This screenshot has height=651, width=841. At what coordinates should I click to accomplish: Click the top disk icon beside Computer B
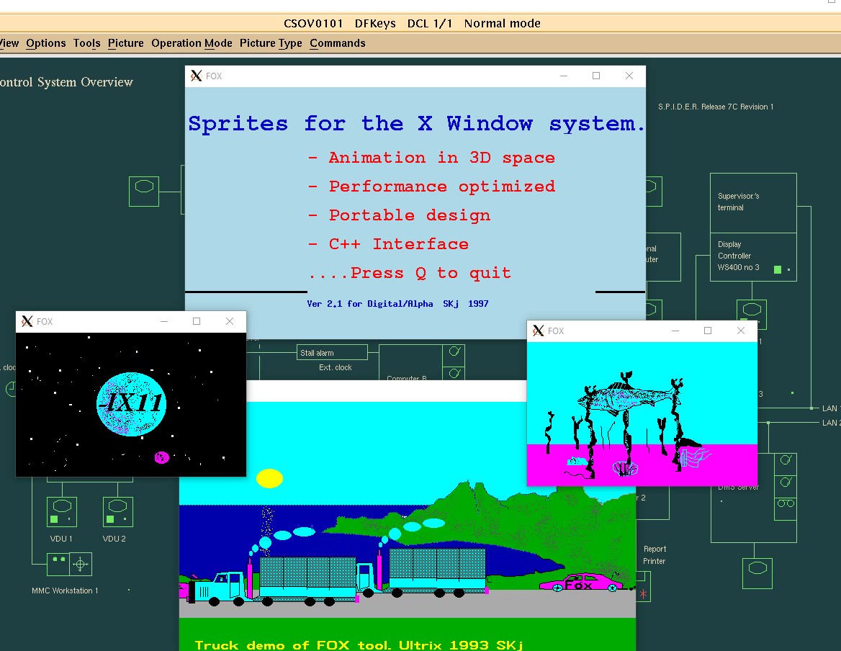click(x=455, y=352)
